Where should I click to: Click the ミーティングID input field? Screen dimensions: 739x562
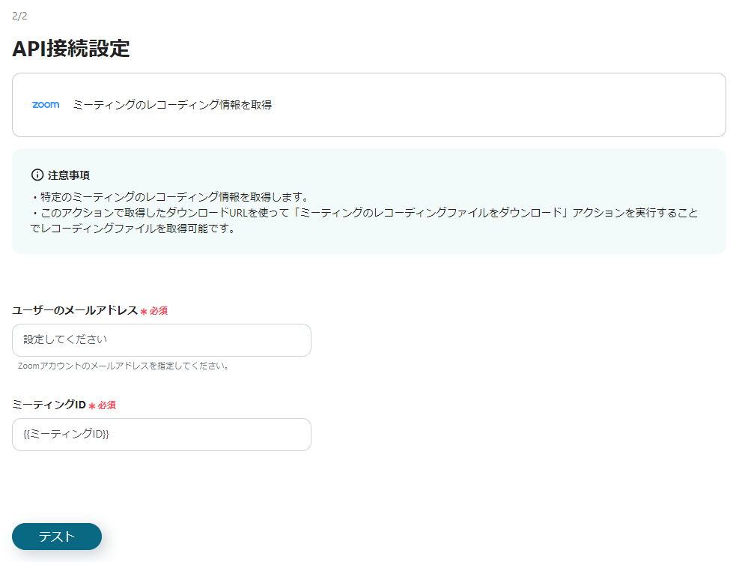point(161,435)
